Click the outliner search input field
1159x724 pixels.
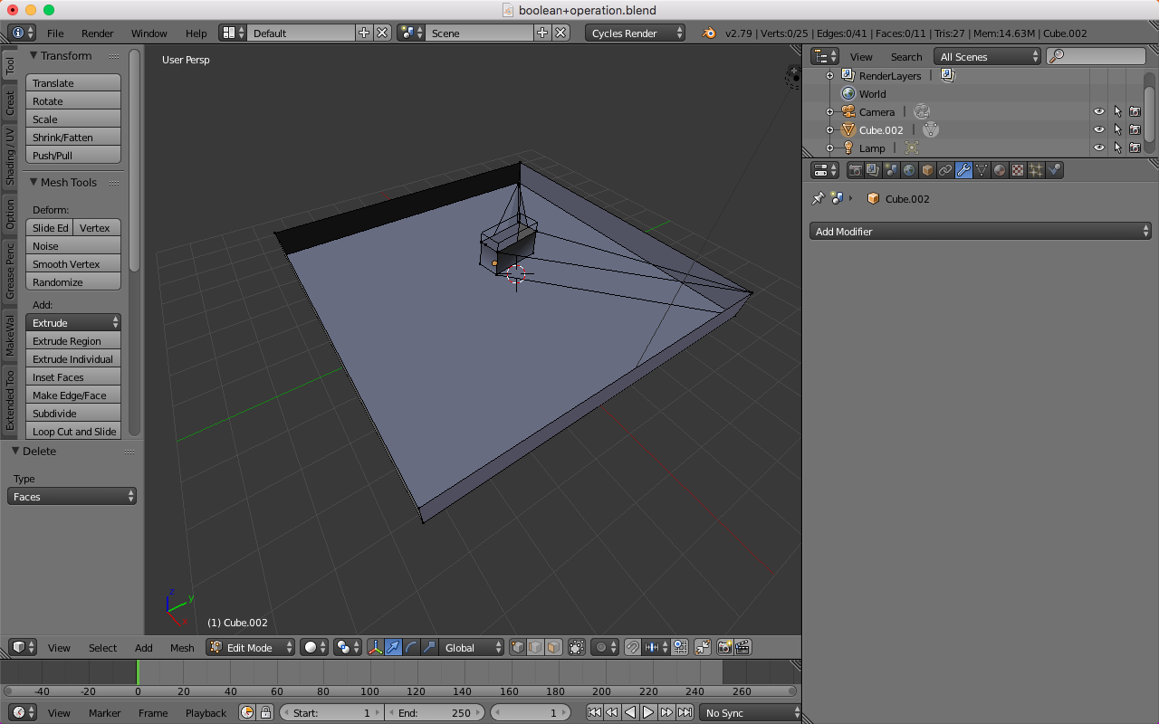1097,56
